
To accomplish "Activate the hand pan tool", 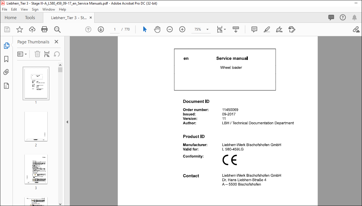I will pos(157,29).
